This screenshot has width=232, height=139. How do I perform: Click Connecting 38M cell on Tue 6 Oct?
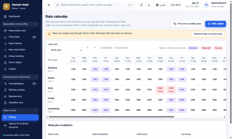(73, 110)
